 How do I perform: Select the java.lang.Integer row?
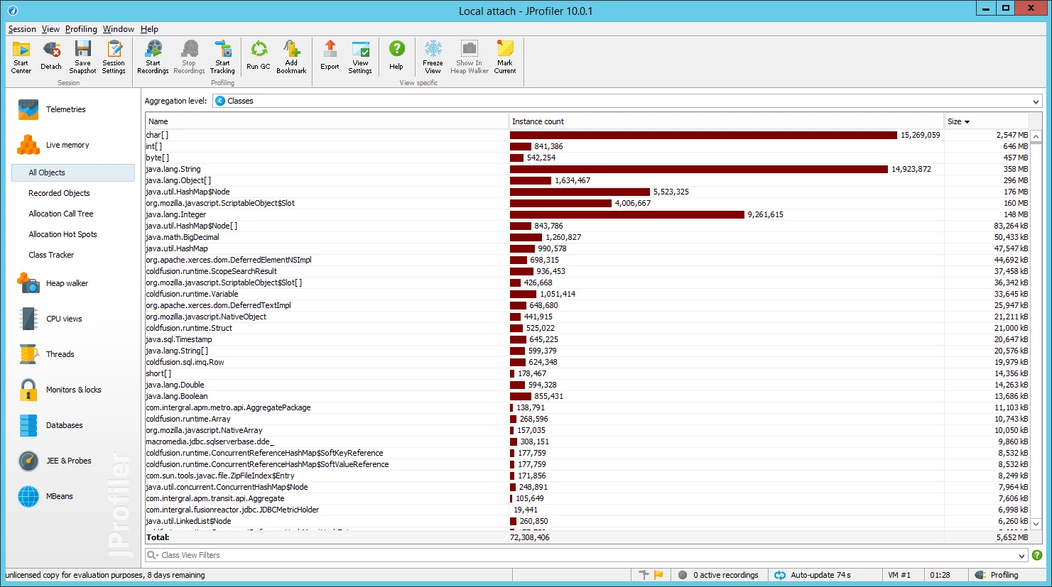click(x=587, y=214)
